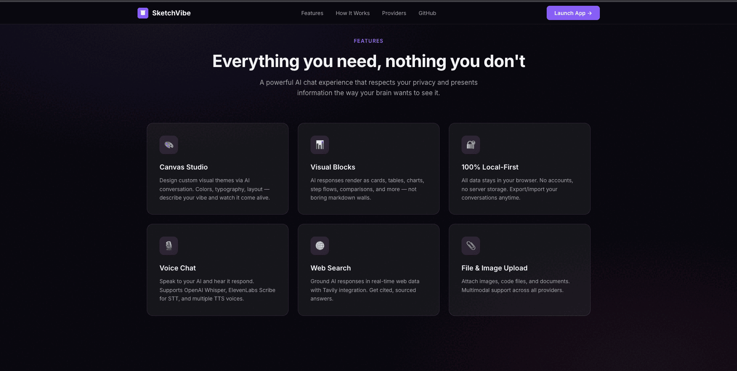Open the Providers navigation item

pos(394,13)
